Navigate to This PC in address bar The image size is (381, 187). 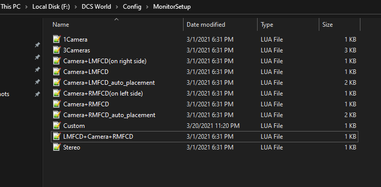coord(11,7)
